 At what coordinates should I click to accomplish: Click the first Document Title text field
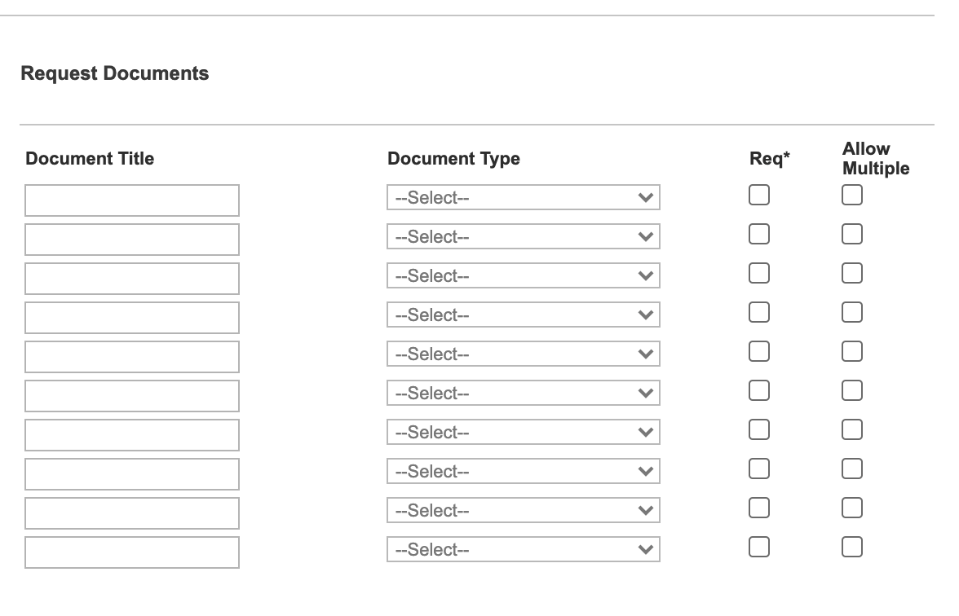point(132,200)
